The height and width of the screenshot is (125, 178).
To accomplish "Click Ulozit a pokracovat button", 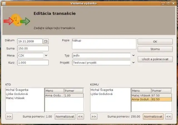I will pos(155,59).
